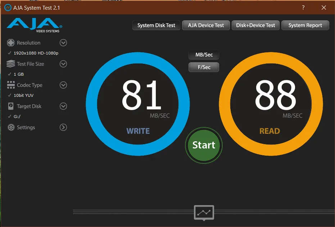Select the Disk+Device Test tab
Screen dimensions: 335x227
click(255, 25)
